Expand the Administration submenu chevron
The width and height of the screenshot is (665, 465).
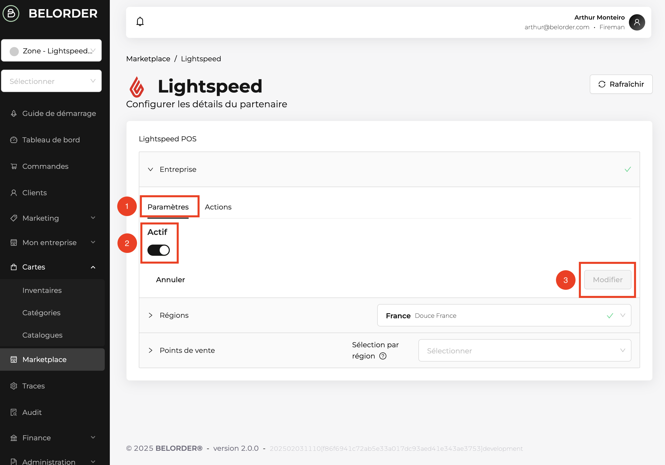tap(93, 461)
